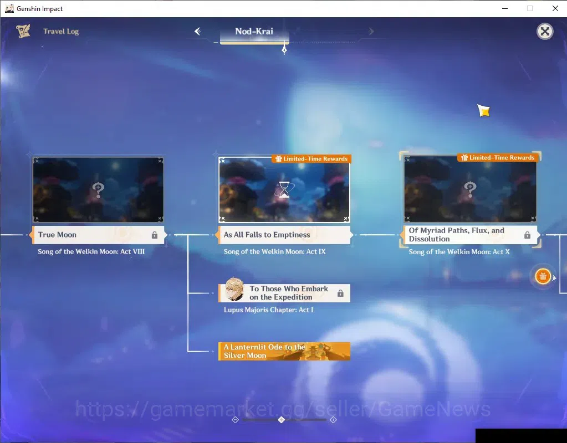
Task: Click the 'Travel Log' title text
Action: [61, 32]
